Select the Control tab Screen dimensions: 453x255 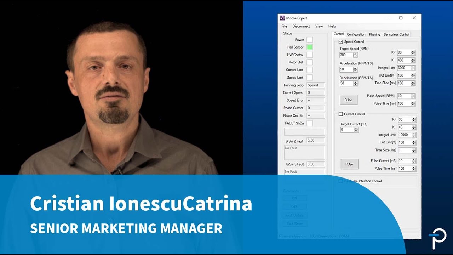point(339,34)
